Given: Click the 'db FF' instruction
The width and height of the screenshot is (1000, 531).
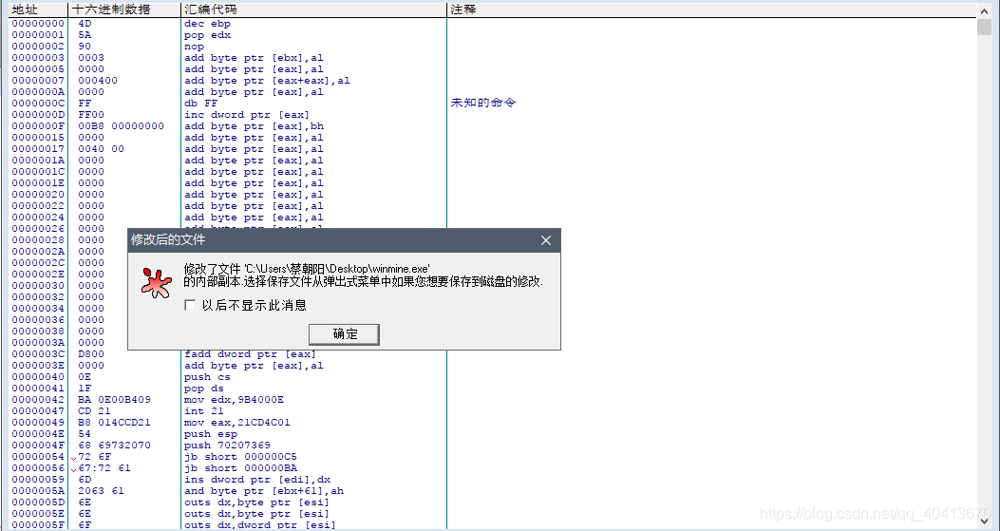Looking at the screenshot, I should (201, 104).
